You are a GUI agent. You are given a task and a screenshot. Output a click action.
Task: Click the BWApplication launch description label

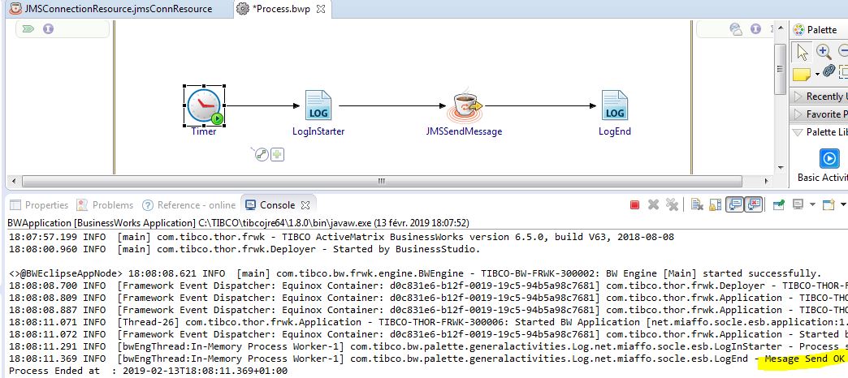point(239,223)
